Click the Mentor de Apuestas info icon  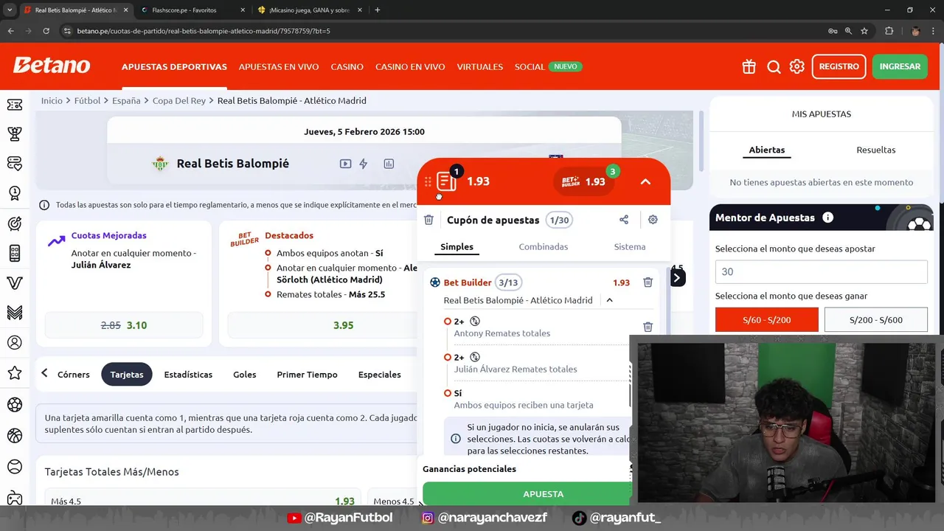click(x=827, y=218)
